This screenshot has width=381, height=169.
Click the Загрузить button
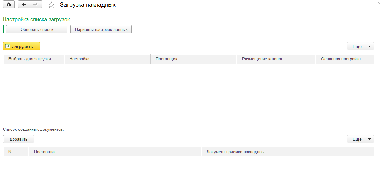point(21,46)
